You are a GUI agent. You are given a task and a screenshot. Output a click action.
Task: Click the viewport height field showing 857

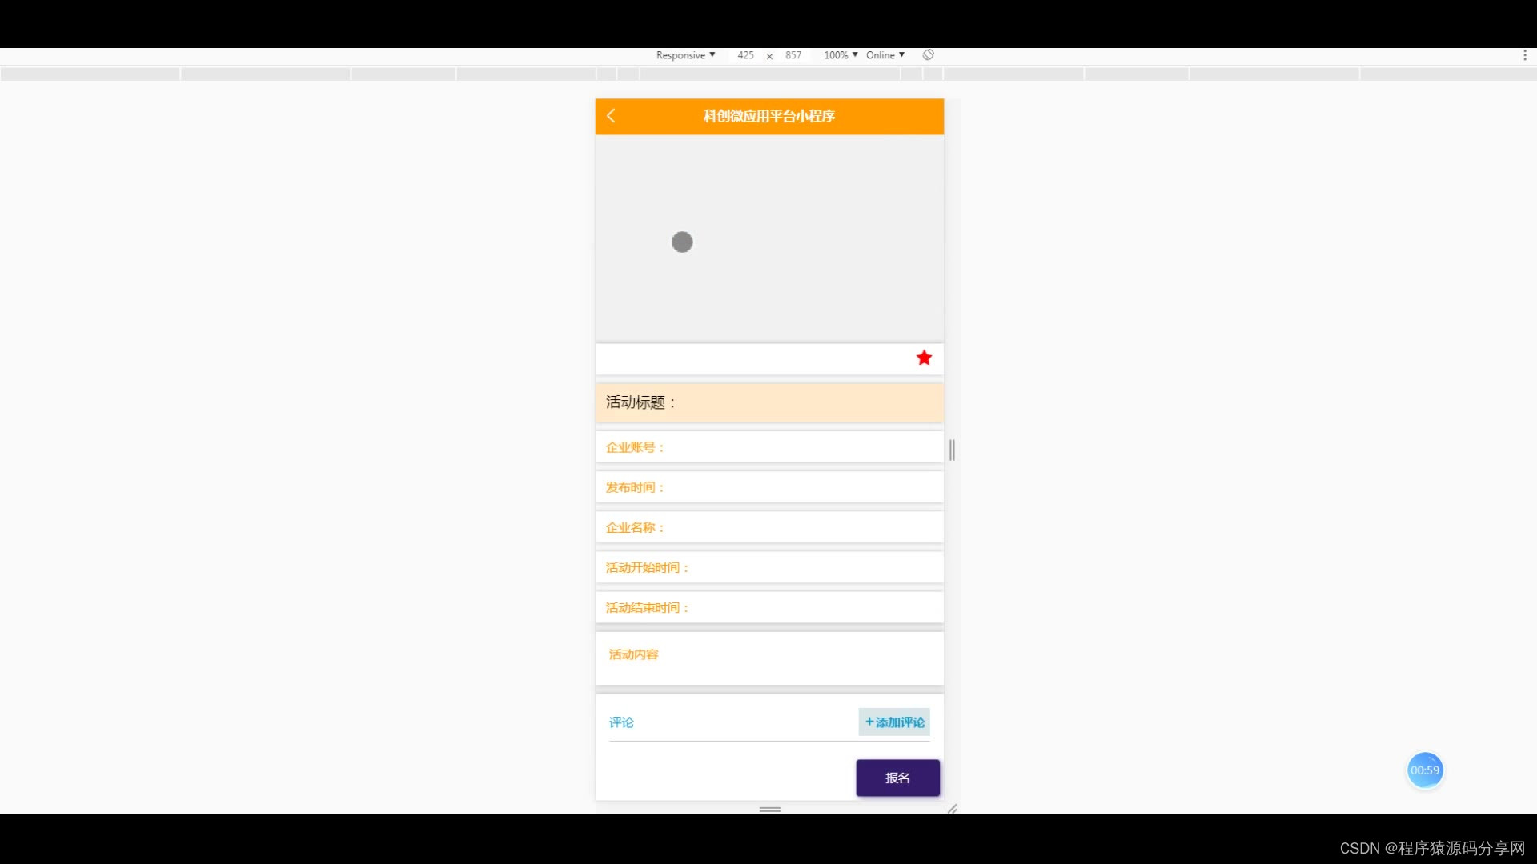pyautogui.click(x=793, y=55)
